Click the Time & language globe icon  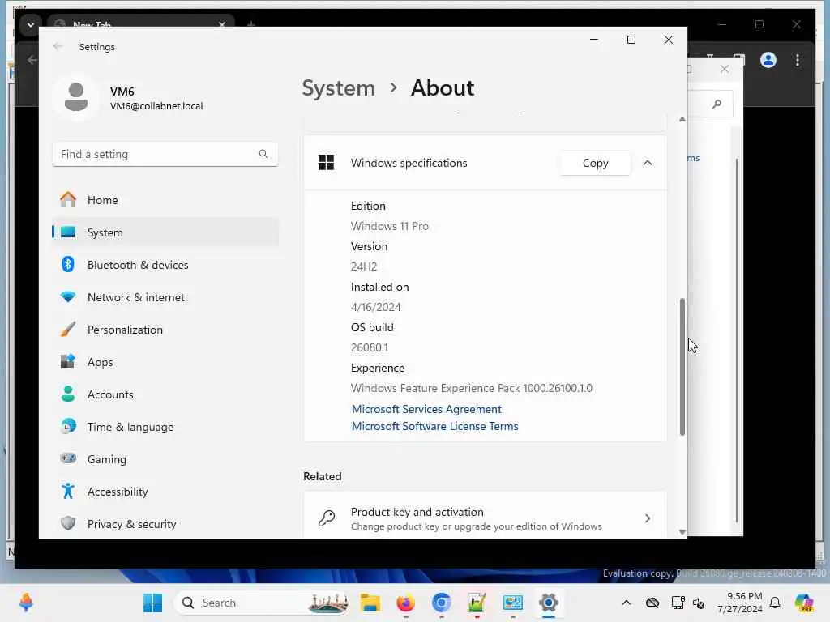(68, 426)
